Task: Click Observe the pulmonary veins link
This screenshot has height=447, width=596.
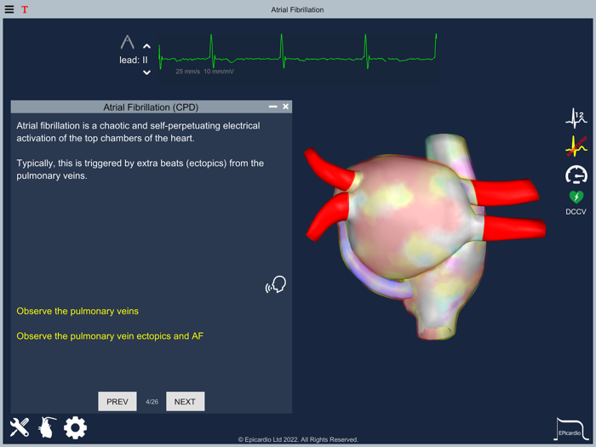Action: point(77,311)
